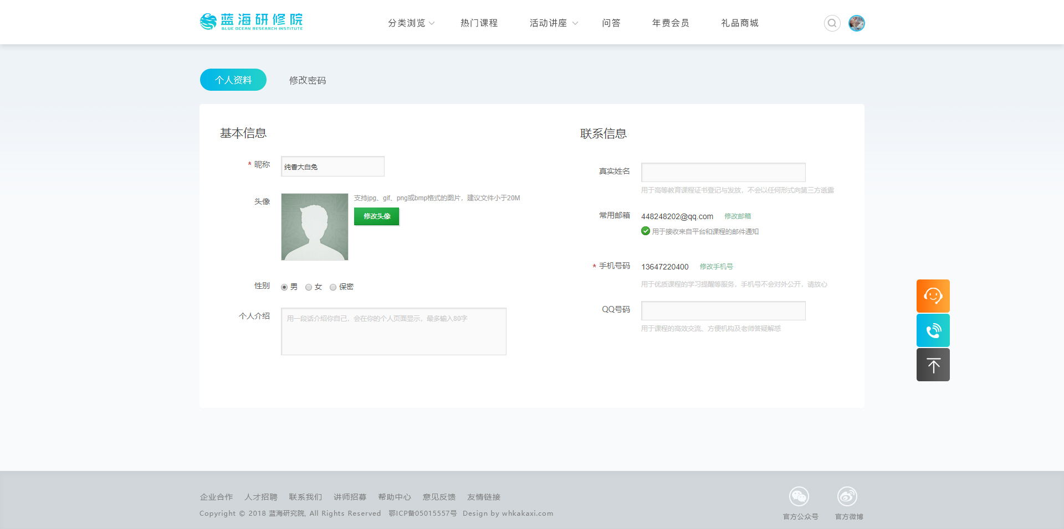Image resolution: width=1064 pixels, height=529 pixels.
Task: Click the green 修改头像 button
Action: pos(376,216)
